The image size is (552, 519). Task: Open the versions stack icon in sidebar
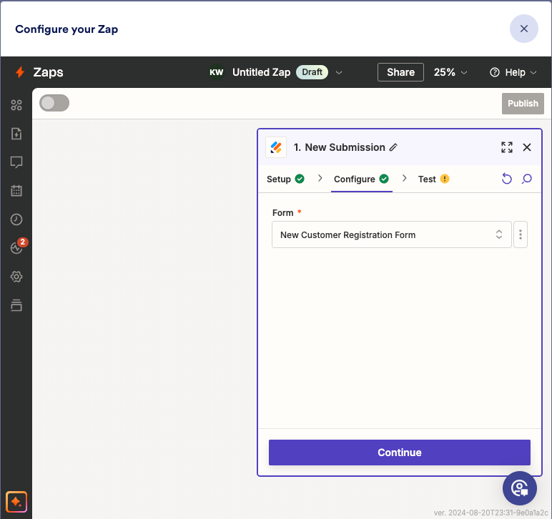coord(16,305)
